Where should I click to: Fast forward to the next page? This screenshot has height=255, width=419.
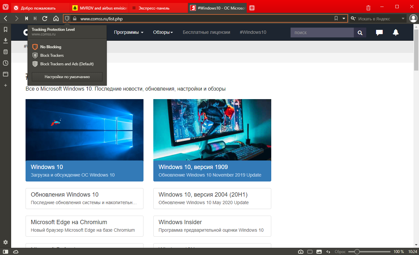(x=35, y=19)
